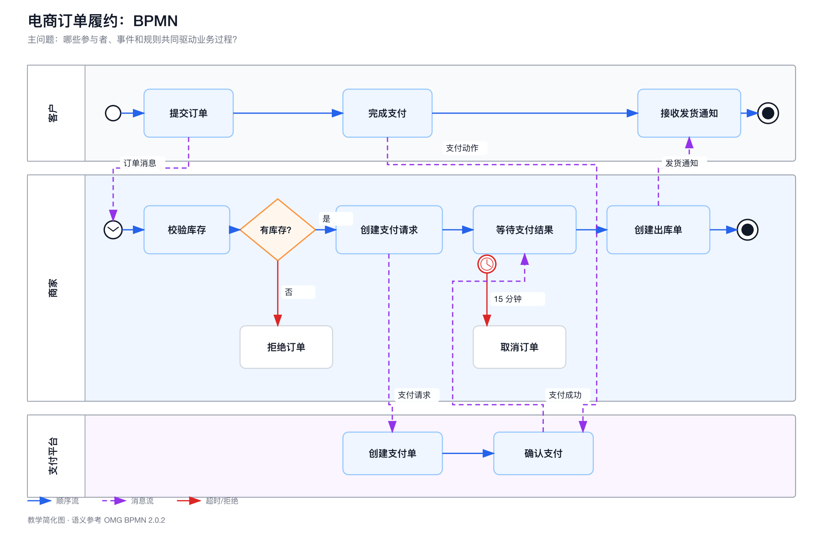Click the 消息流 legend text
Viewport: 823px width, 535px height.
(x=142, y=501)
